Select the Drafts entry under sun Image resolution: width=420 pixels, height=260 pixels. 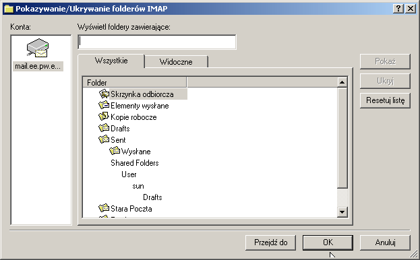[x=152, y=197]
